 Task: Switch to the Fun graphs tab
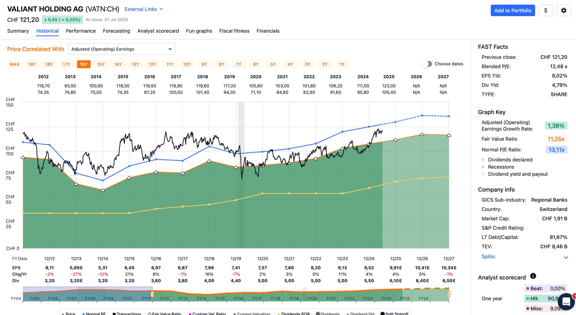(199, 31)
